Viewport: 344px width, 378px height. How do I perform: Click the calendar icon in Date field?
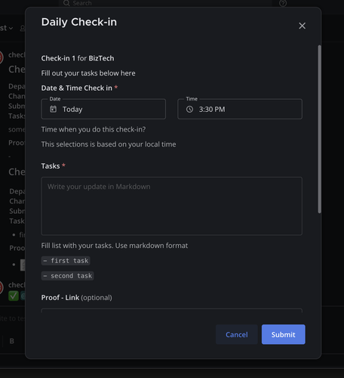(53, 109)
